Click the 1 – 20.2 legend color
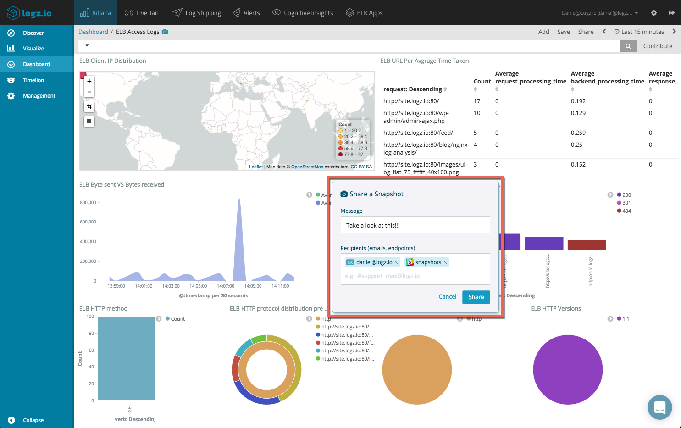Viewport: 681px width, 428px height. pyautogui.click(x=341, y=131)
